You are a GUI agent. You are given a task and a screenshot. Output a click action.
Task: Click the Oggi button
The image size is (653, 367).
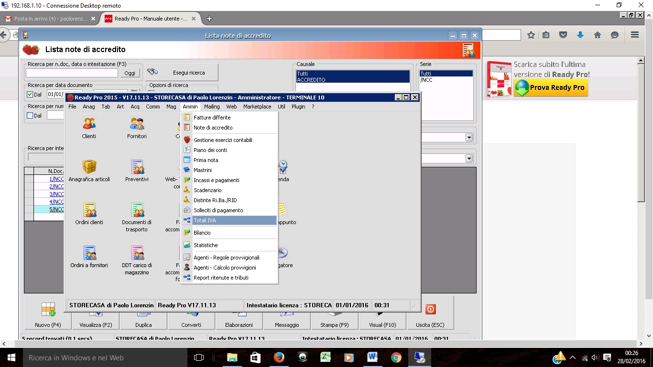coord(130,73)
